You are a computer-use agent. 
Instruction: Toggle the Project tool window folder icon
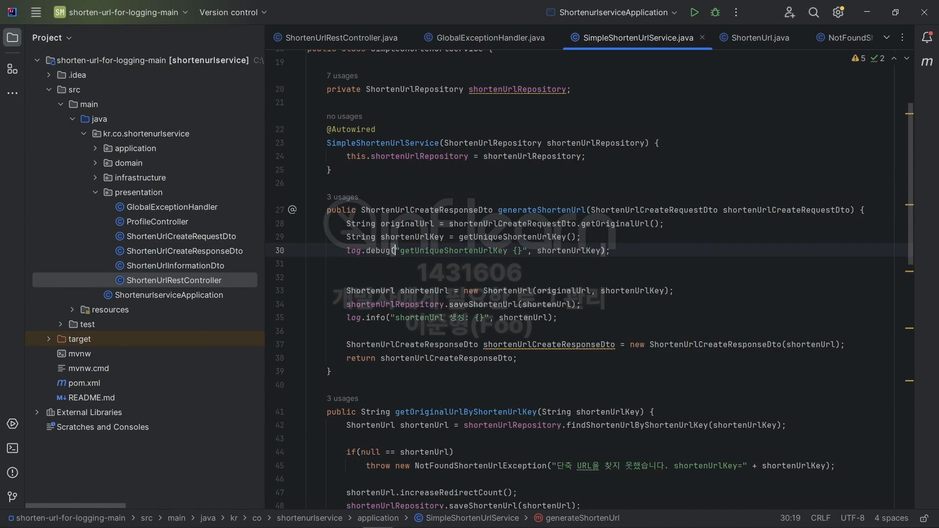pos(12,38)
